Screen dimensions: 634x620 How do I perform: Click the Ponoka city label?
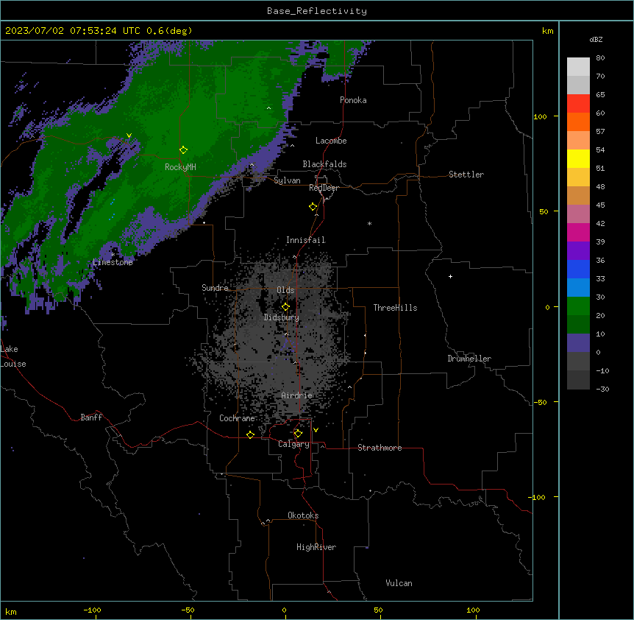point(353,100)
